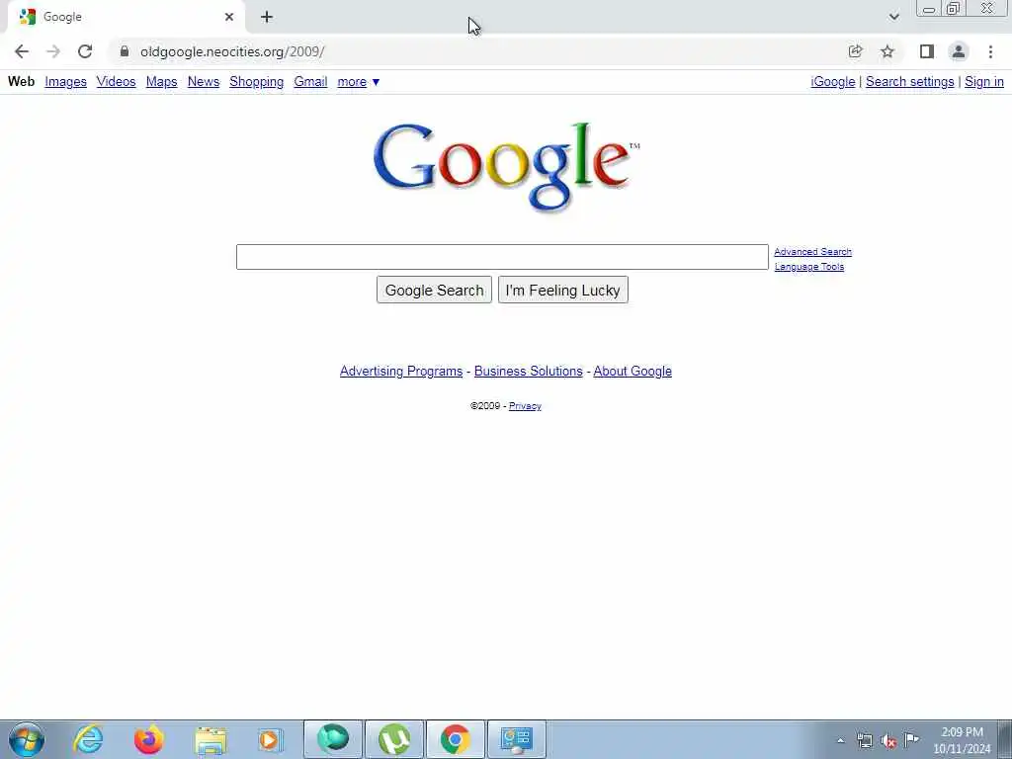
Task: Open the control panel taskbar item
Action: click(x=516, y=739)
